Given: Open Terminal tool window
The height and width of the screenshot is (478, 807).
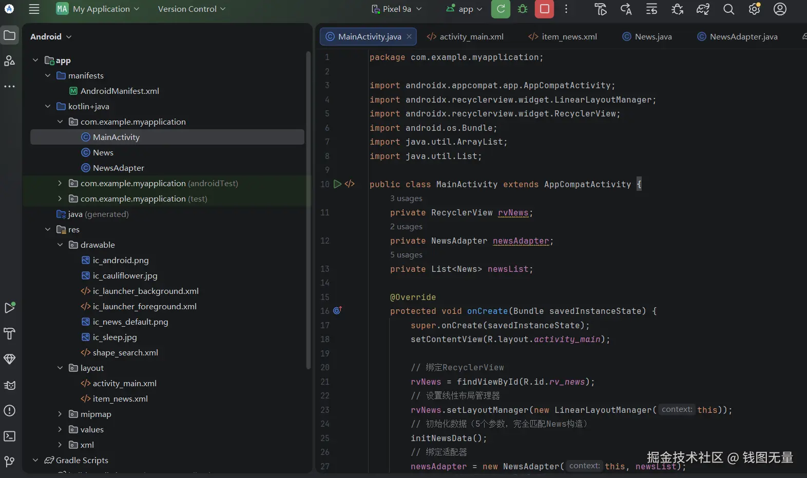Looking at the screenshot, I should pos(10,436).
